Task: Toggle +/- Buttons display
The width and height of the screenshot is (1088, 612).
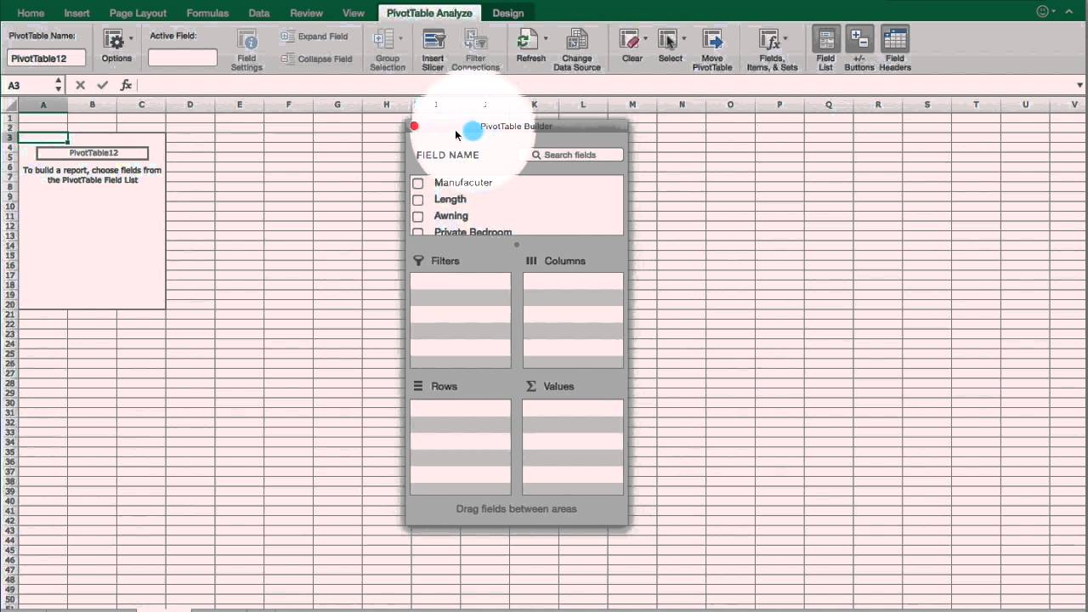Action: [x=859, y=49]
